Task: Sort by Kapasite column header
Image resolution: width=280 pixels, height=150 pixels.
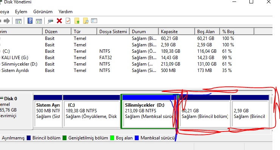Action: (x=176, y=32)
